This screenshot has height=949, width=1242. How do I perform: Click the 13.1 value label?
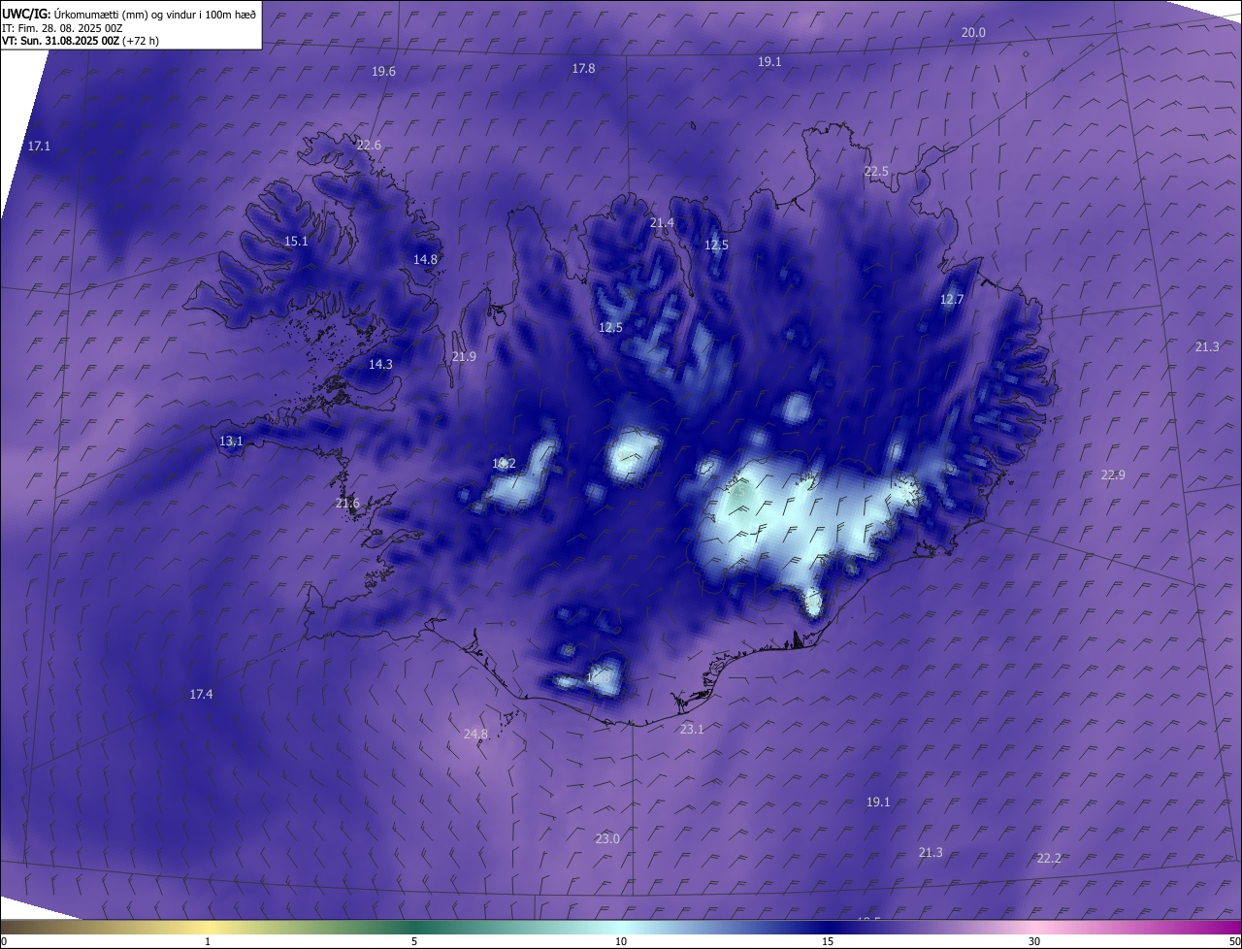(x=231, y=442)
